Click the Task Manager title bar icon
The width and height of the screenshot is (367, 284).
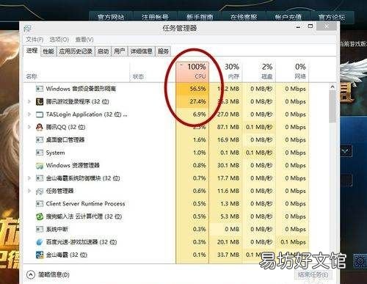(x=28, y=28)
